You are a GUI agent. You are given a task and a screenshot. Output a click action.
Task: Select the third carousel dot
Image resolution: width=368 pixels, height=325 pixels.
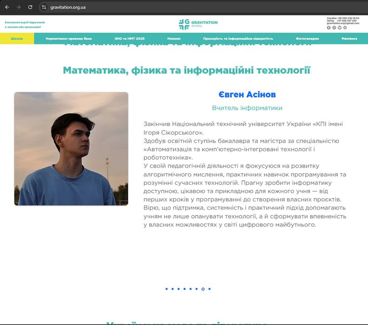click(178, 289)
